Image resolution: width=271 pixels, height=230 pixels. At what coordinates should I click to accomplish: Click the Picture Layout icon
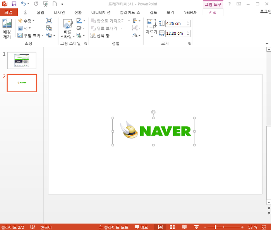[x=79, y=36]
